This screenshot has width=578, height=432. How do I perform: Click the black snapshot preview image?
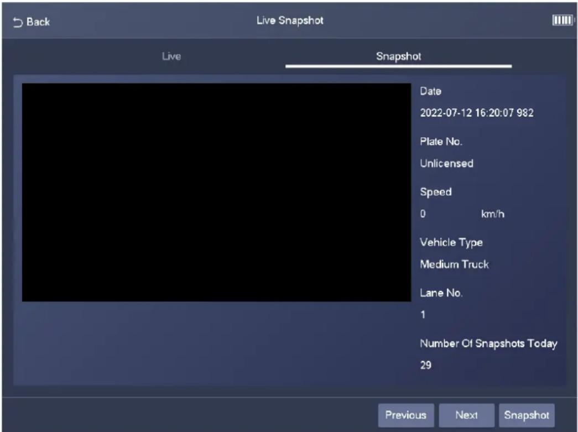pos(216,192)
